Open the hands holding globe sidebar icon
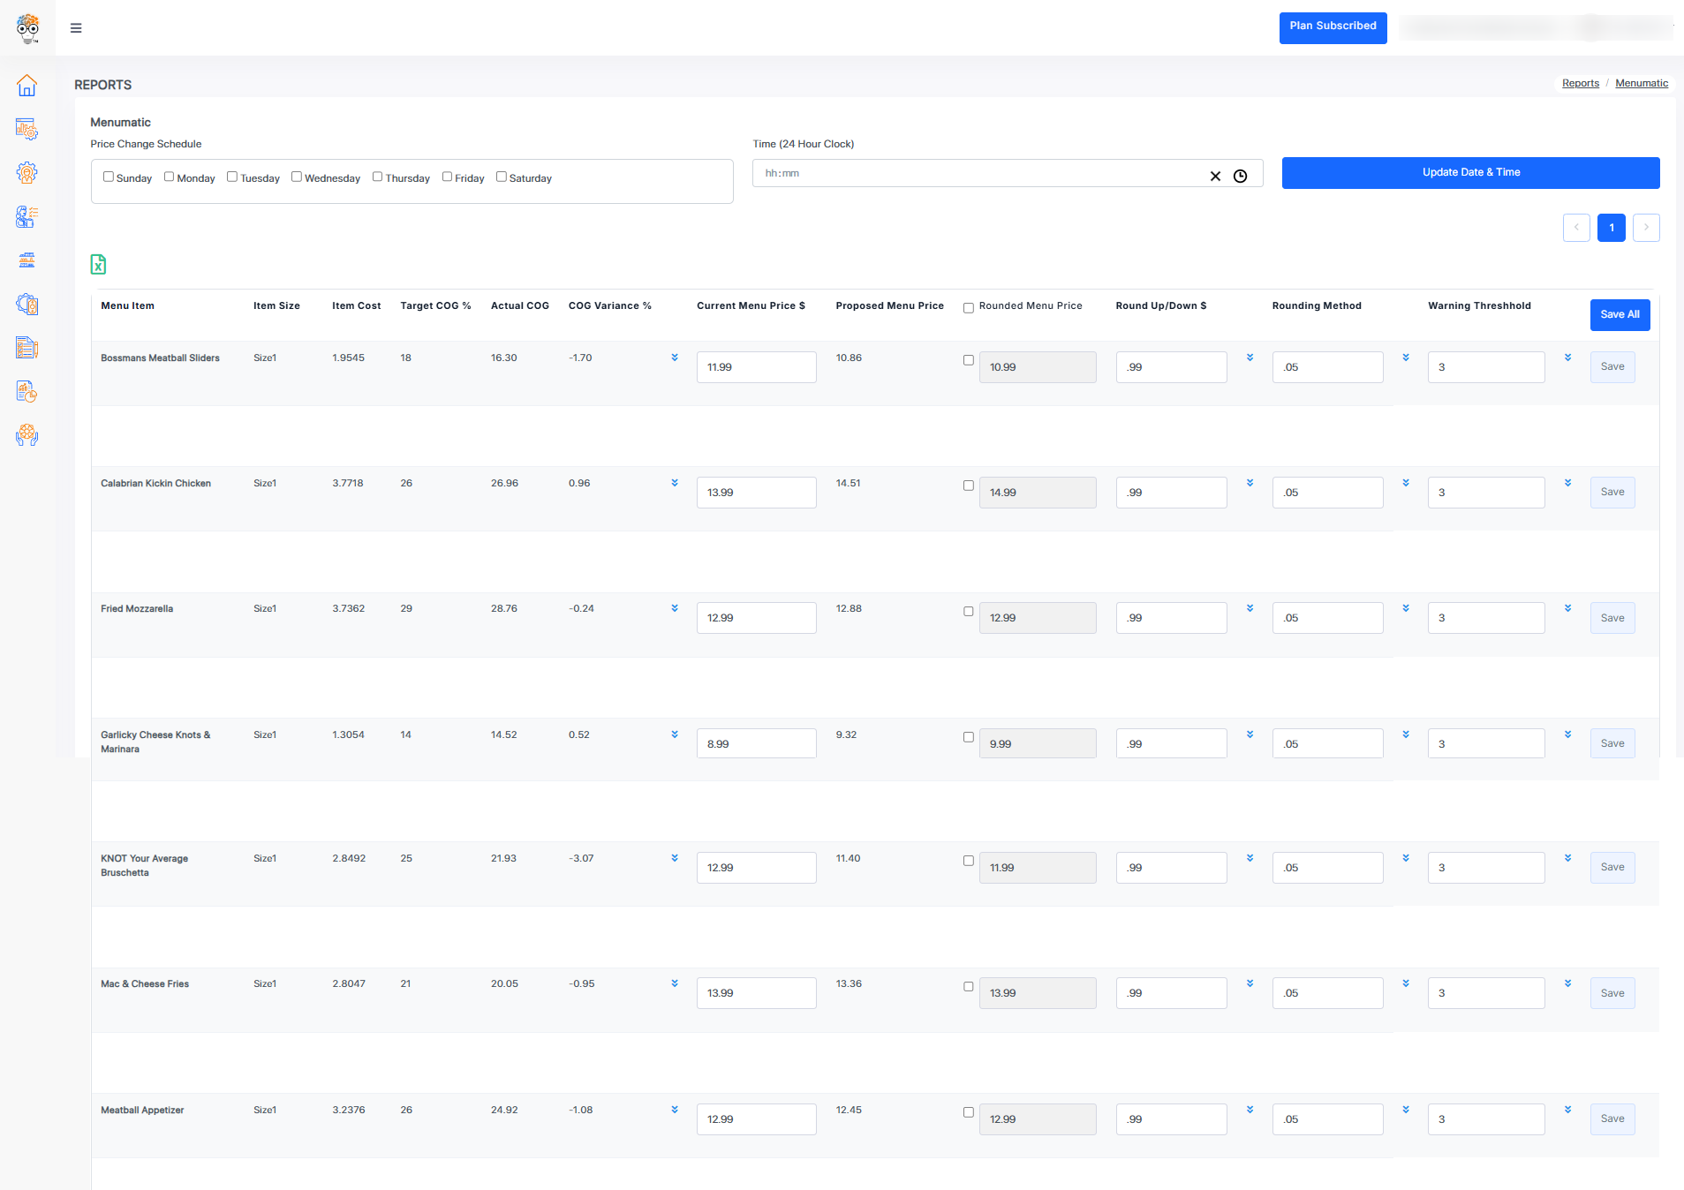 (x=27, y=435)
